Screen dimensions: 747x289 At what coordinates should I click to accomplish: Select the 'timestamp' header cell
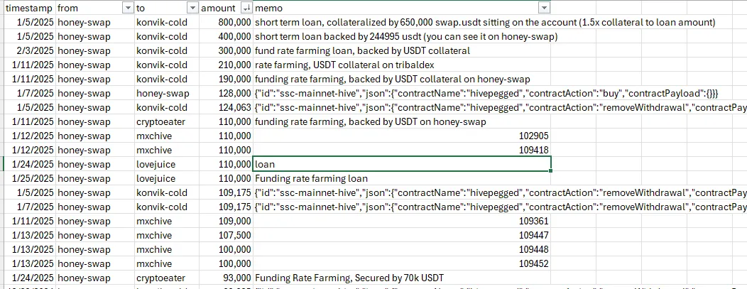pyautogui.click(x=29, y=8)
